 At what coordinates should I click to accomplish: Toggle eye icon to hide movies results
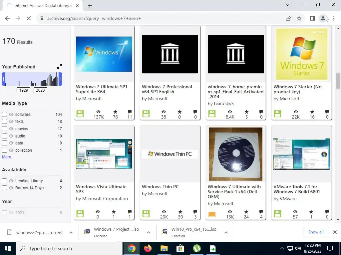(x=11, y=128)
